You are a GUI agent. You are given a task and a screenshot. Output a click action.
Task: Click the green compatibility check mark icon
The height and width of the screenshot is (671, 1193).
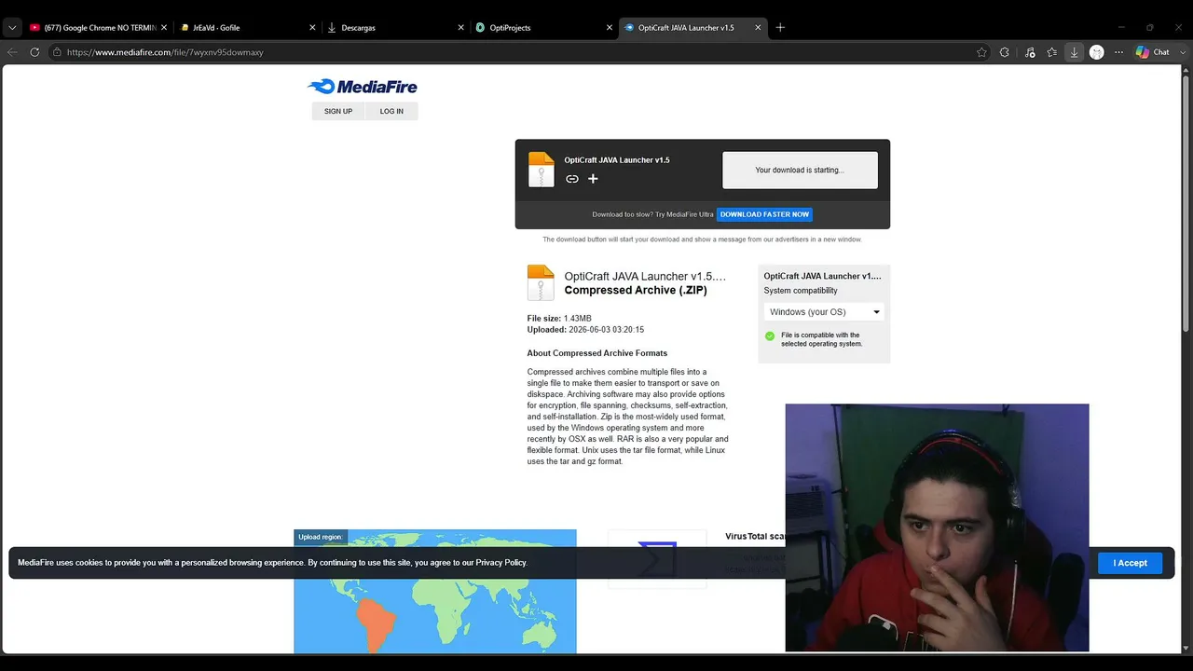click(x=770, y=336)
